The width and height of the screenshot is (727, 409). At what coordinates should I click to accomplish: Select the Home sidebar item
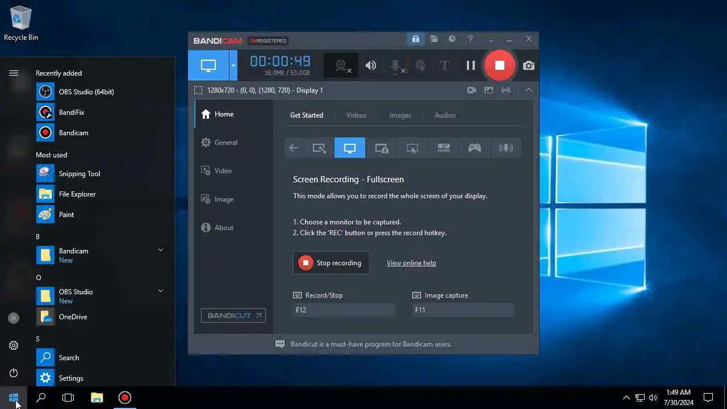[233, 114]
